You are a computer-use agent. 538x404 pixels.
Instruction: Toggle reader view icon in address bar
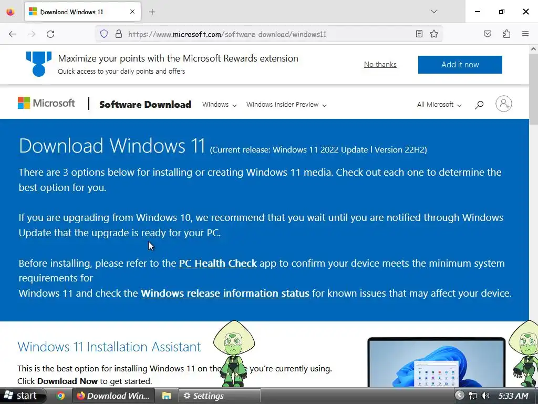[419, 34]
